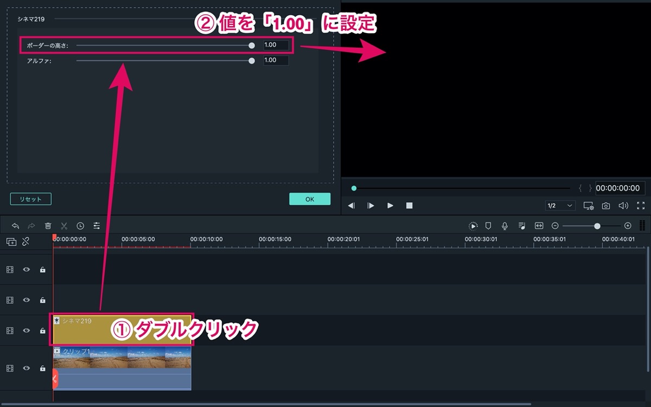
Task: Click the アルファ slider handle
Action: [252, 61]
